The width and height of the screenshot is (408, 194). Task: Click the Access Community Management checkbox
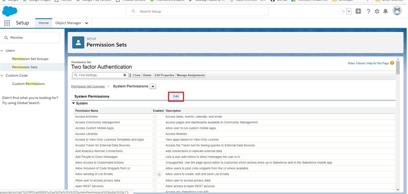pyautogui.click(x=155, y=122)
